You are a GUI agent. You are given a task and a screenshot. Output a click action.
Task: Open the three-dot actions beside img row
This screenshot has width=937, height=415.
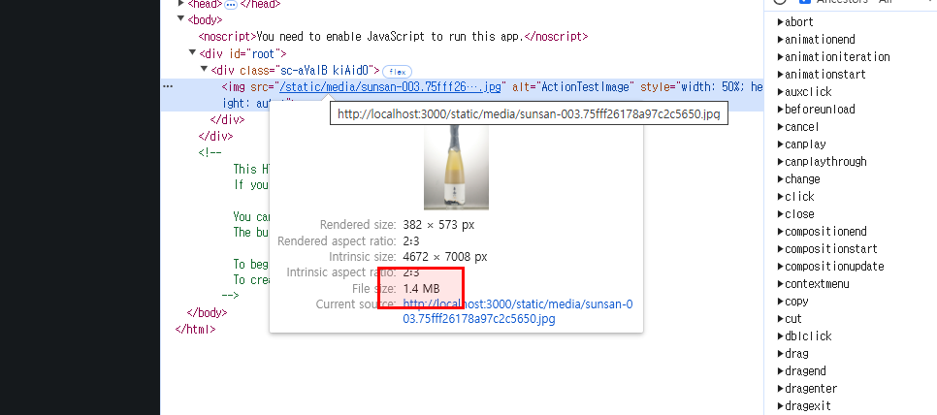pos(168,86)
